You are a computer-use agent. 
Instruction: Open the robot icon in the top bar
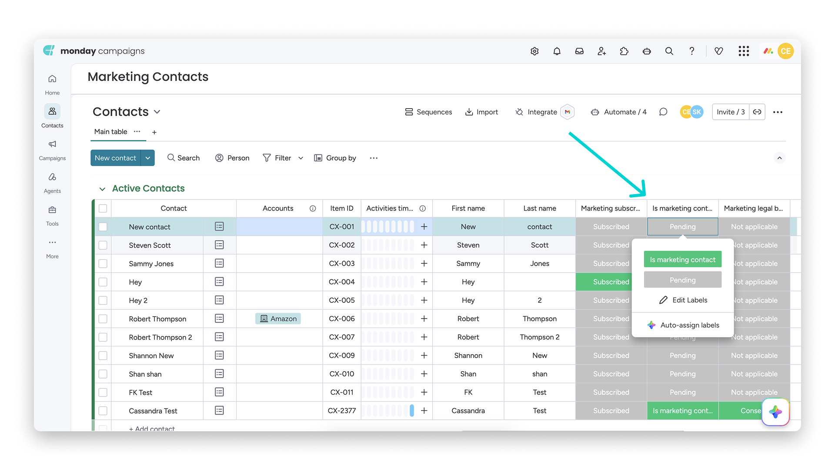647,51
